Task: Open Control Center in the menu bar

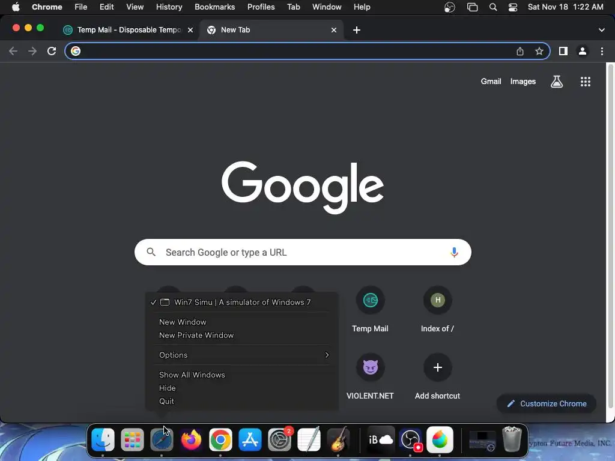Action: [513, 7]
